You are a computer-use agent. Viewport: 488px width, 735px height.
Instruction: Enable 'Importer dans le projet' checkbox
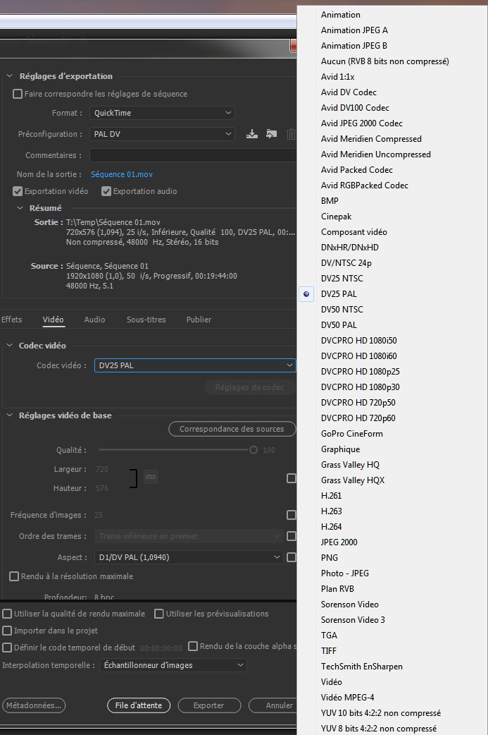(x=7, y=631)
